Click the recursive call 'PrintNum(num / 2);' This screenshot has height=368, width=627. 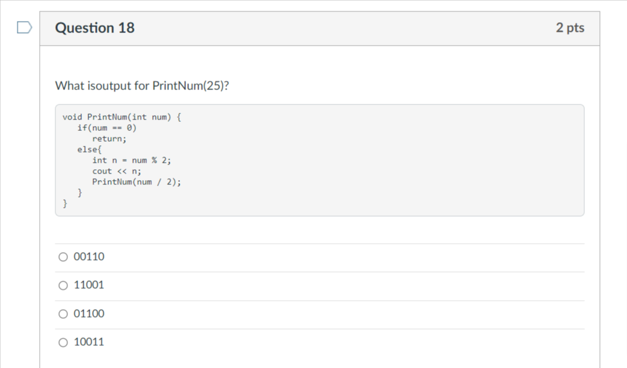click(137, 181)
